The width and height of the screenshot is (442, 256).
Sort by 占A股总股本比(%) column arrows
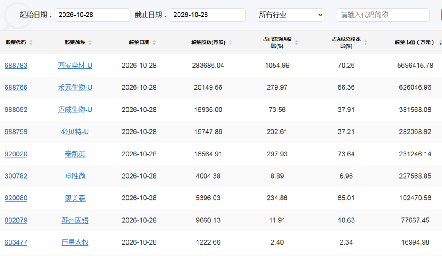coord(365,42)
